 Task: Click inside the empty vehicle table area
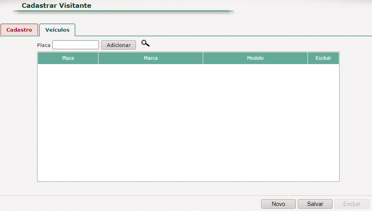(188, 122)
